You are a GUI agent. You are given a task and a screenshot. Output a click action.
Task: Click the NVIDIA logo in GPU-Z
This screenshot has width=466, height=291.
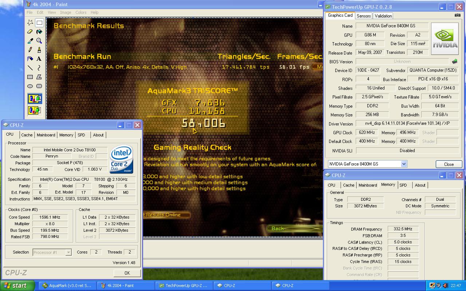click(x=445, y=39)
